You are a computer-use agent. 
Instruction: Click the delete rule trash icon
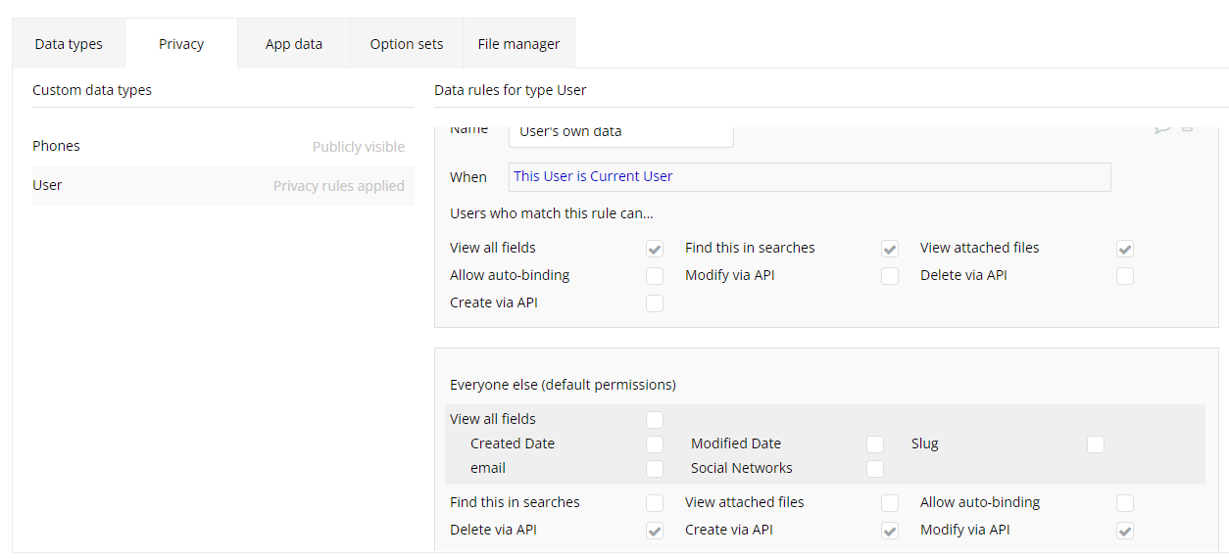1187,130
